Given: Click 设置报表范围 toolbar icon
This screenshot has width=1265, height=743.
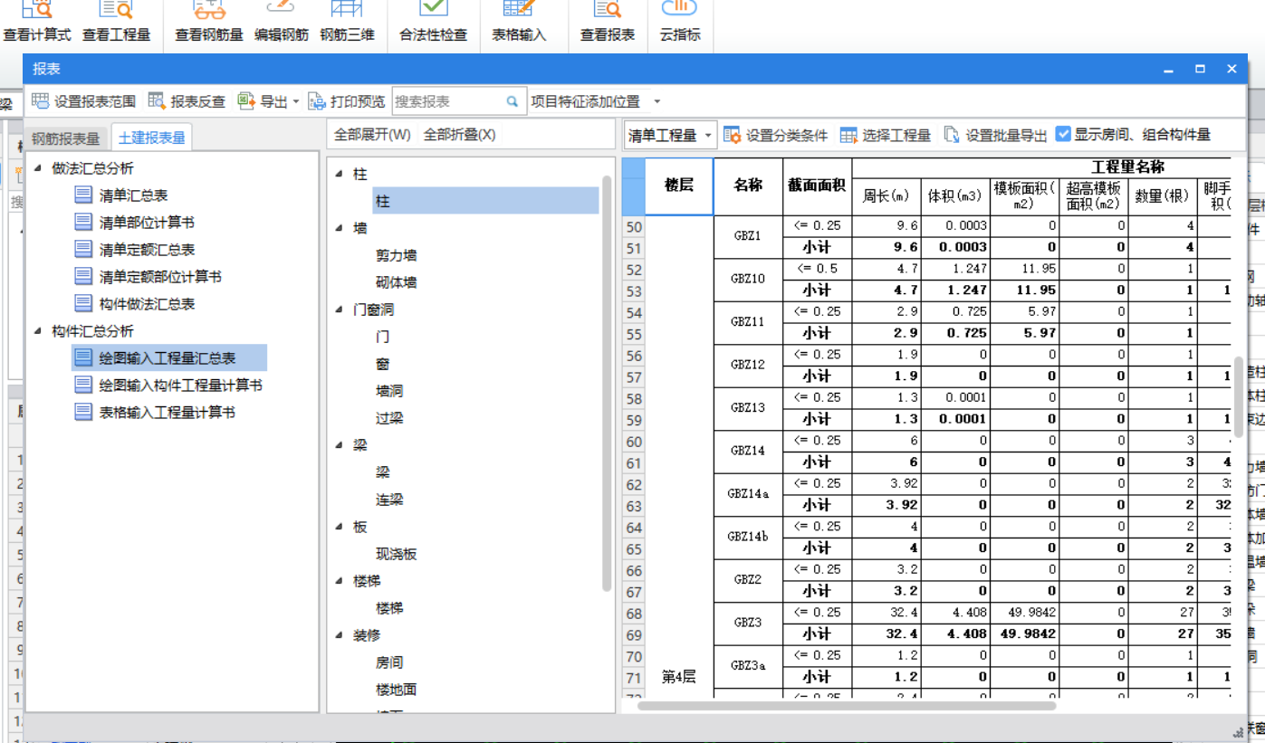Looking at the screenshot, I should point(41,101).
